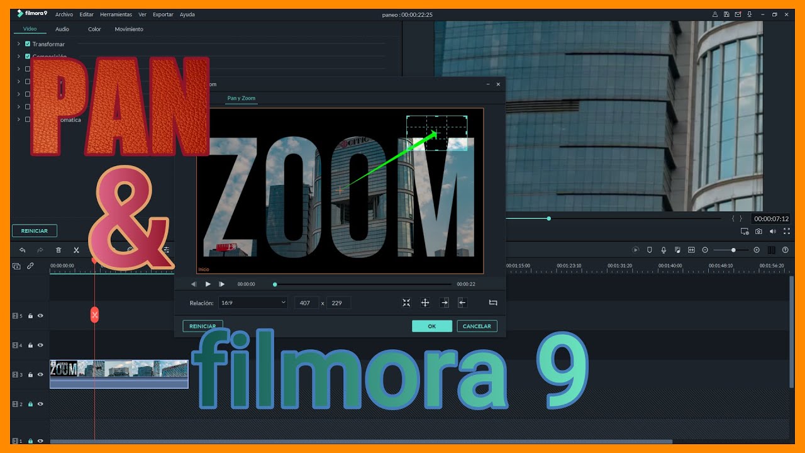Screen dimensions: 805x453
Task: Open the Relación 16:9 dropdown
Action: click(253, 303)
